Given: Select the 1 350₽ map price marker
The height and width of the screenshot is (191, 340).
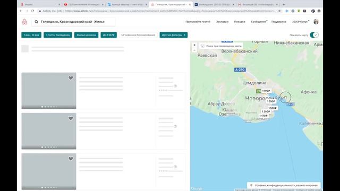Looking at the screenshot, I should coord(271,101).
